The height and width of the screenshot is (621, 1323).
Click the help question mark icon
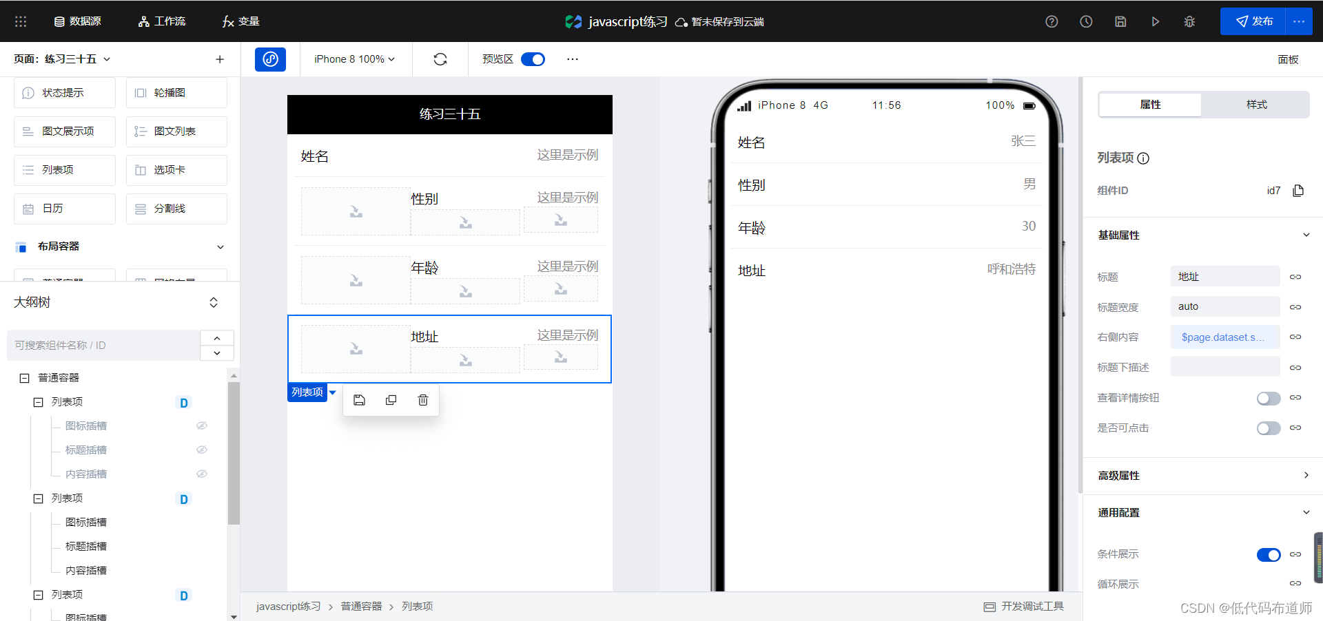[1052, 21]
